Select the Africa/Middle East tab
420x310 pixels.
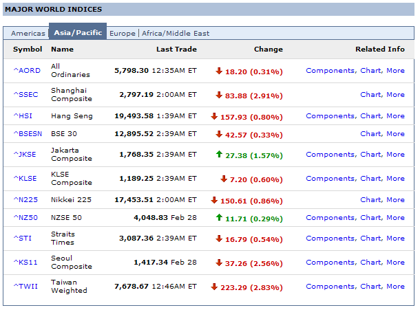(176, 33)
